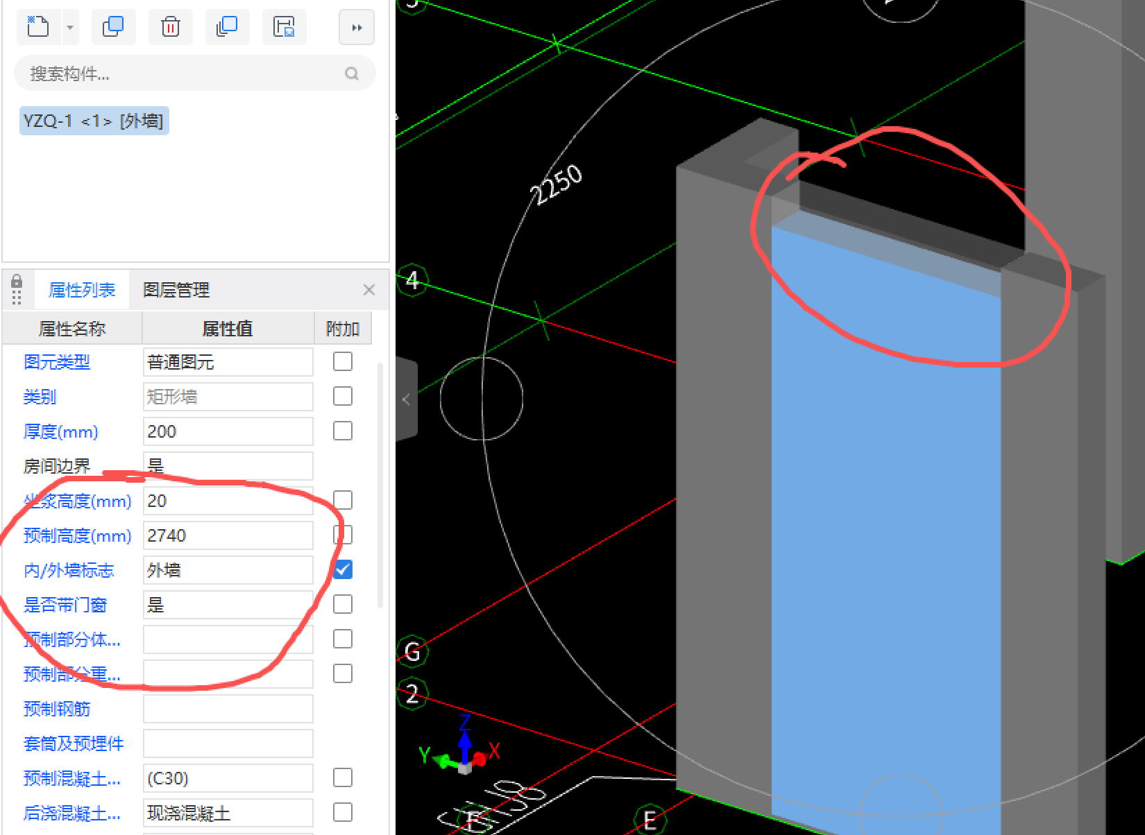The width and height of the screenshot is (1145, 835).
Task: Toggle the 图元类型 附加 checkbox
Action: click(x=343, y=361)
